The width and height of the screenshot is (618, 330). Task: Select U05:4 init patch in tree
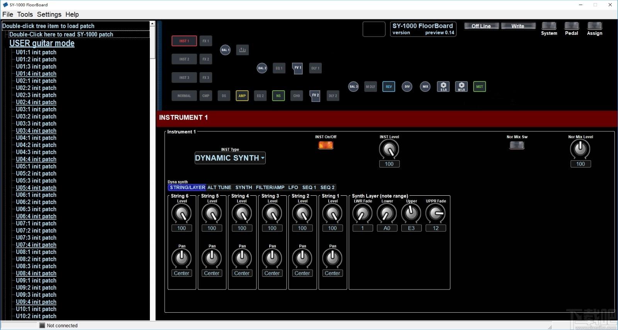tap(36, 188)
